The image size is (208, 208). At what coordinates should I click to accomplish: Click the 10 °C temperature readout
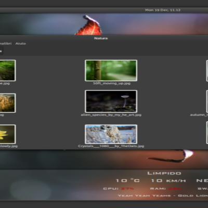point(128,180)
